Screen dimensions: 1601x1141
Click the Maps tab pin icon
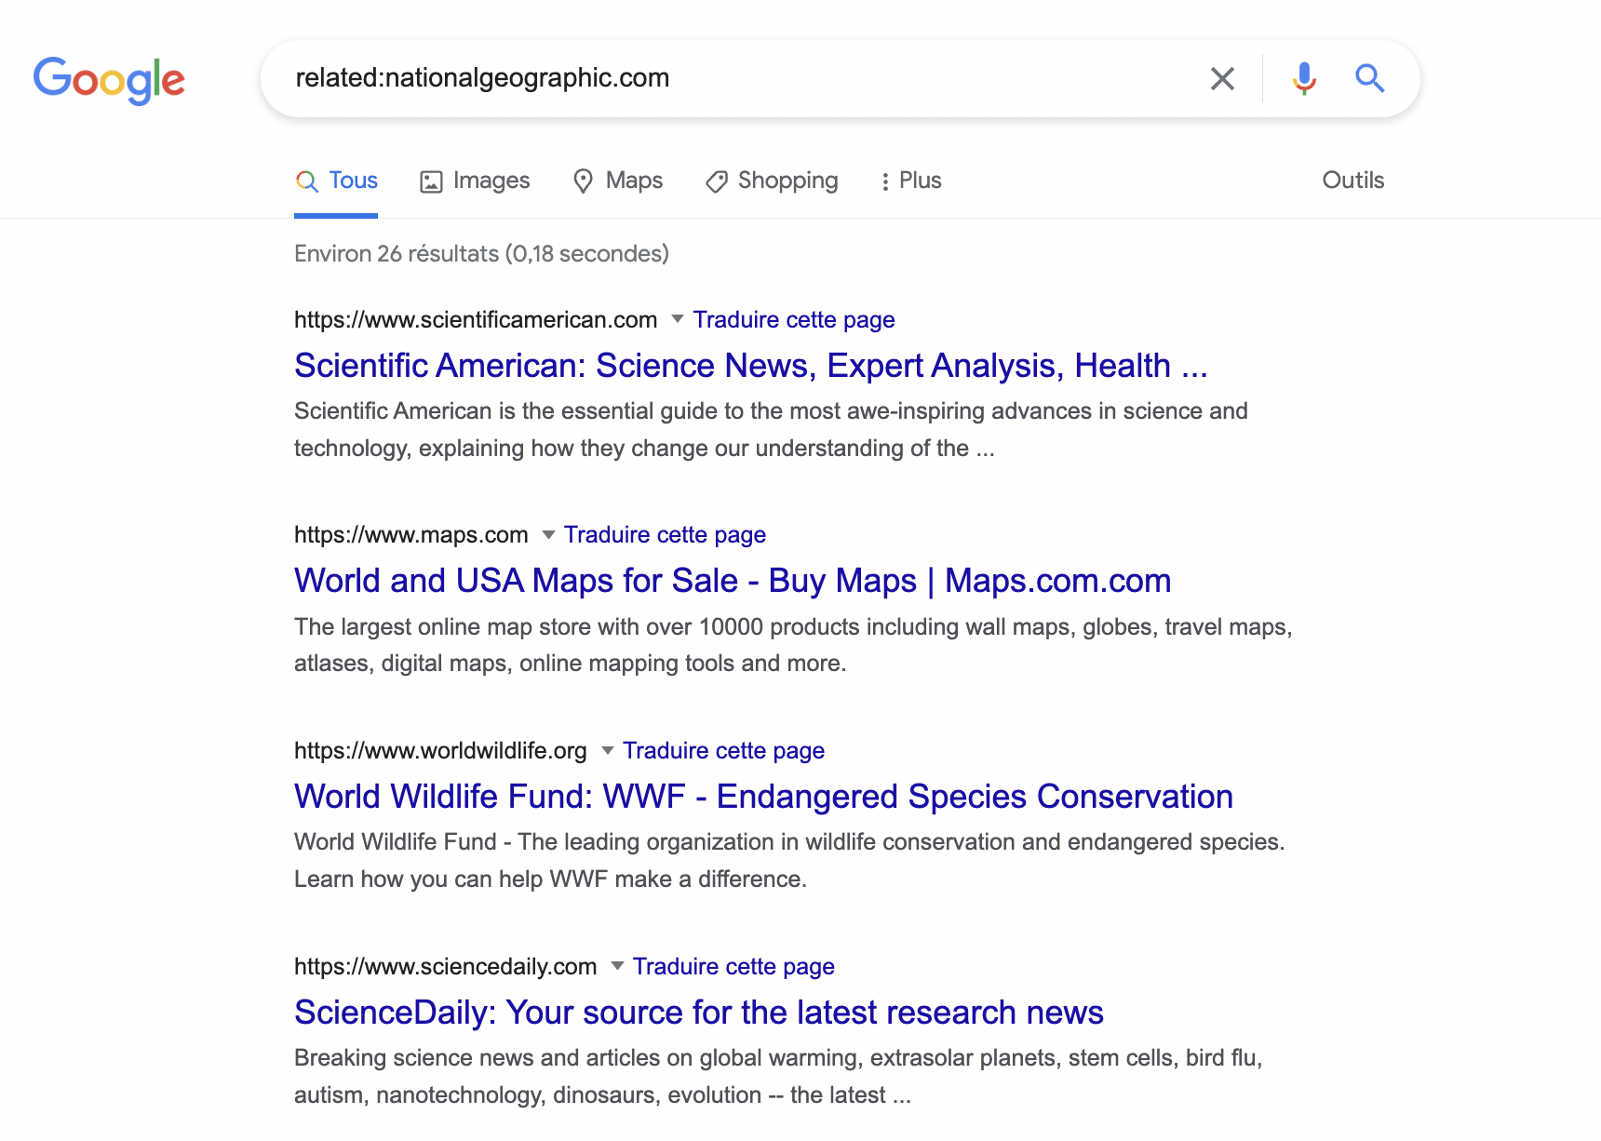[584, 181]
